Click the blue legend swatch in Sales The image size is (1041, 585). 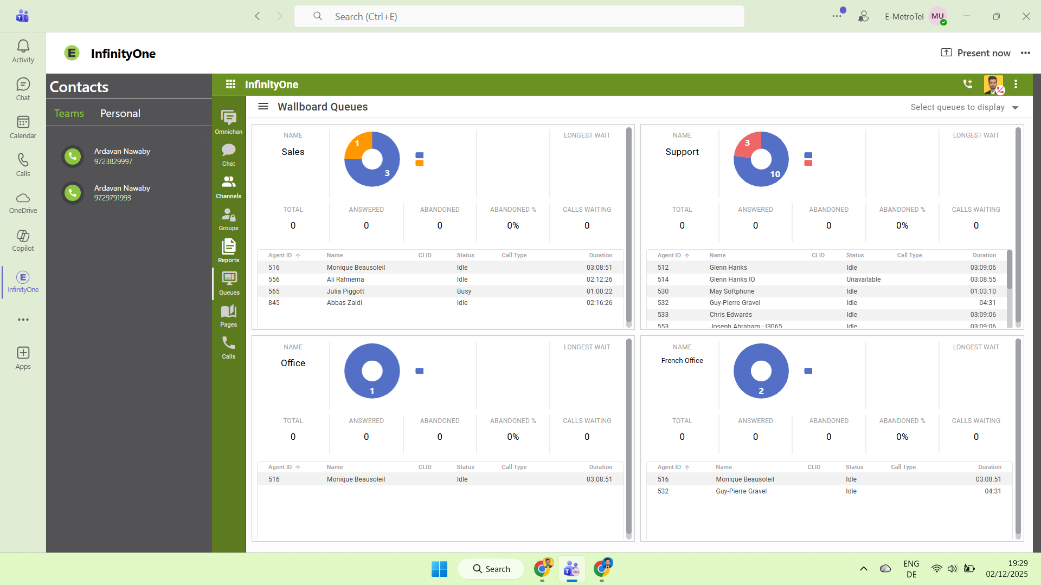[x=419, y=155]
